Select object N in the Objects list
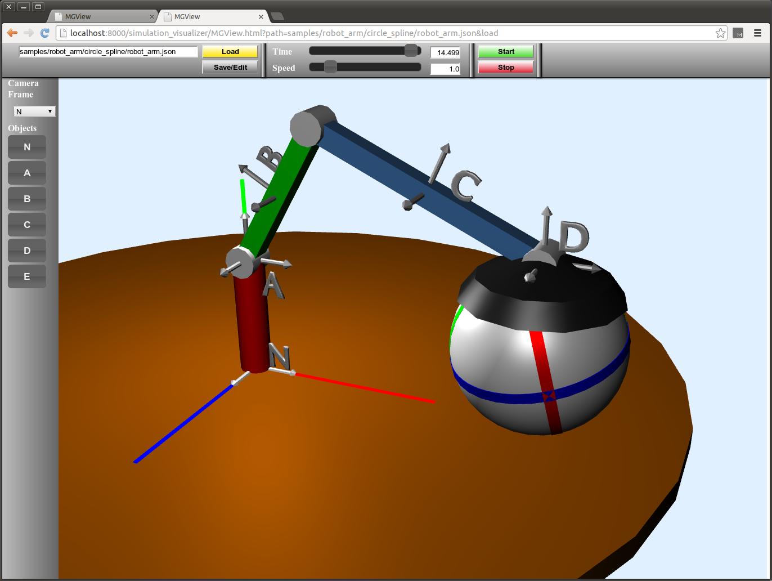The image size is (772, 581). (x=27, y=147)
